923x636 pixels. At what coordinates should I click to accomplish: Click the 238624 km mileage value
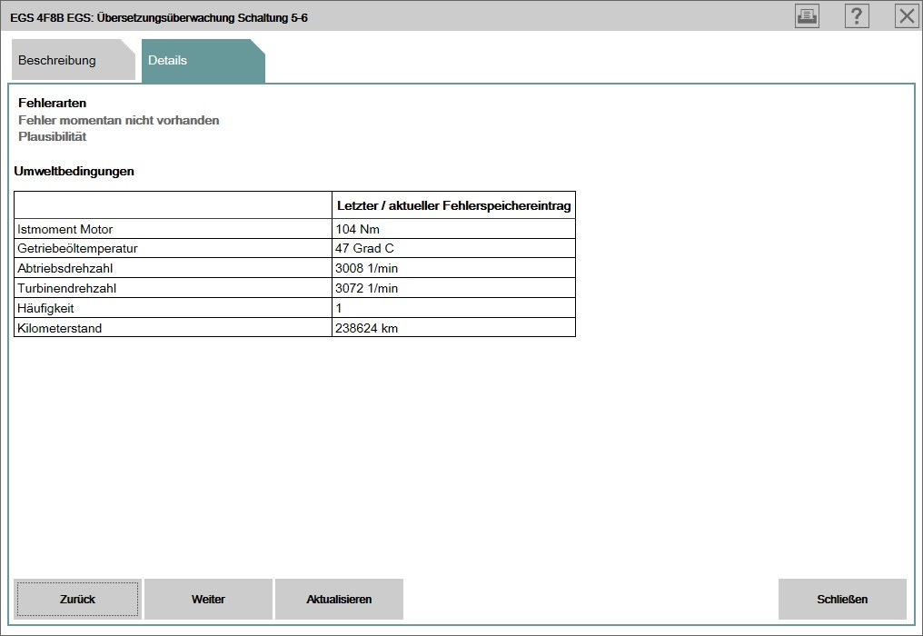click(367, 328)
